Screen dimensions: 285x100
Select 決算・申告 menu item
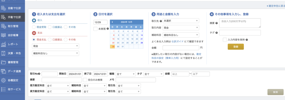click(12, 53)
